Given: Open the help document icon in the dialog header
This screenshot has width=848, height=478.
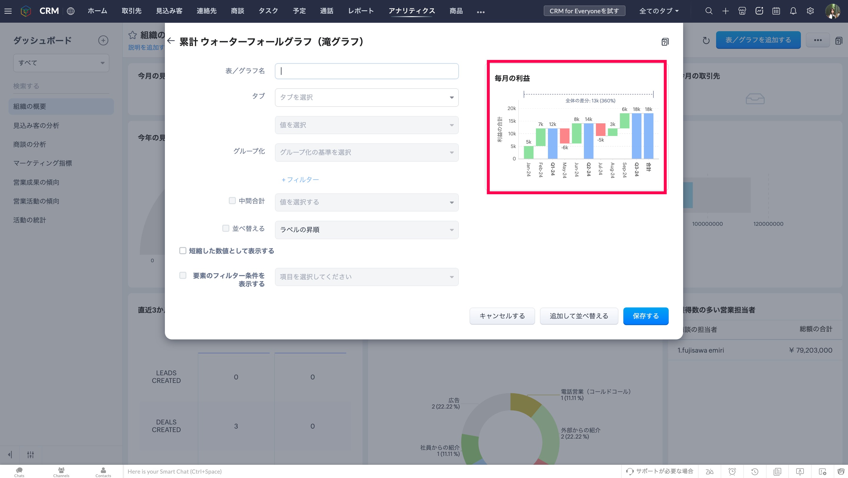Looking at the screenshot, I should coord(665,42).
